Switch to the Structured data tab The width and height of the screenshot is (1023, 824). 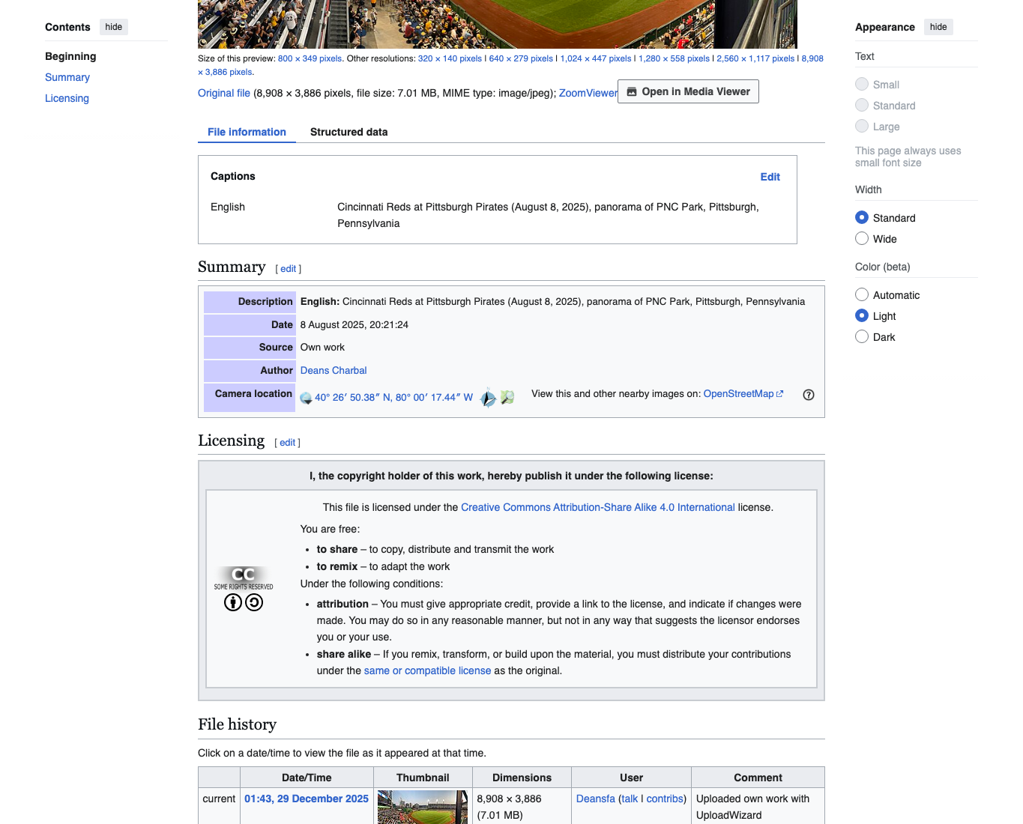(349, 132)
